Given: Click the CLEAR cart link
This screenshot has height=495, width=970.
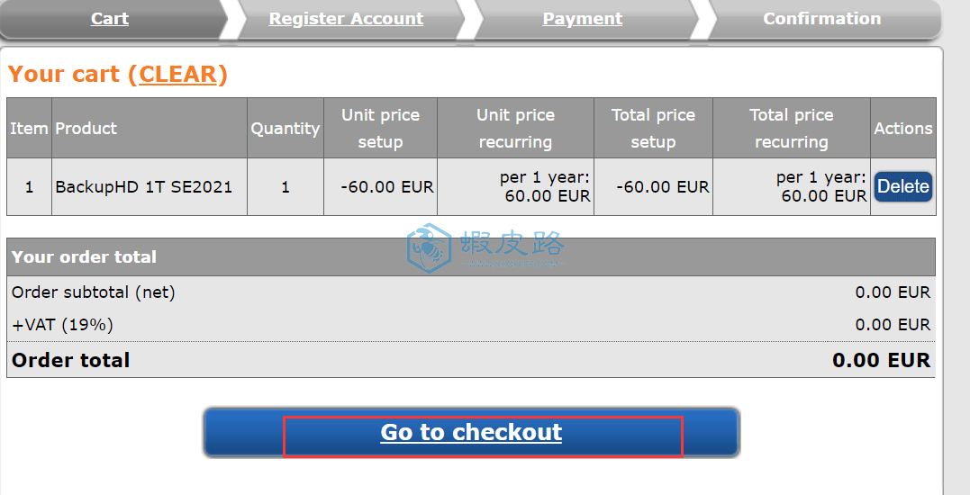Looking at the screenshot, I should (177, 74).
